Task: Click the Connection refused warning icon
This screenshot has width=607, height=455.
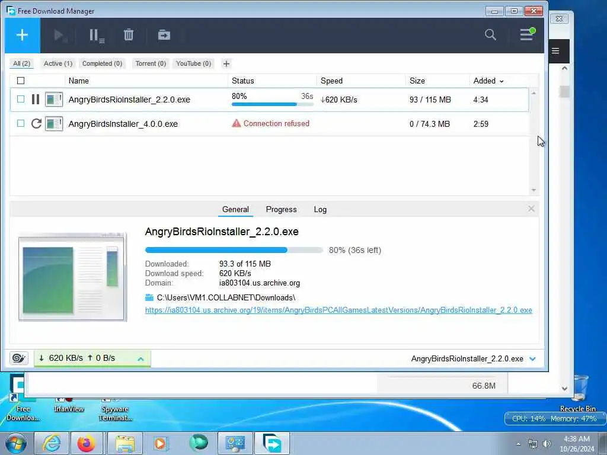Action: tap(236, 123)
